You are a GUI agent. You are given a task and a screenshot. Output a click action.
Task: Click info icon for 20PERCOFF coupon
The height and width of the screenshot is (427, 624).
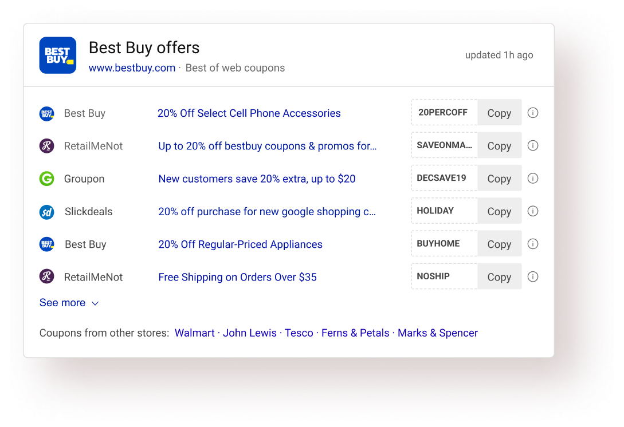(533, 113)
